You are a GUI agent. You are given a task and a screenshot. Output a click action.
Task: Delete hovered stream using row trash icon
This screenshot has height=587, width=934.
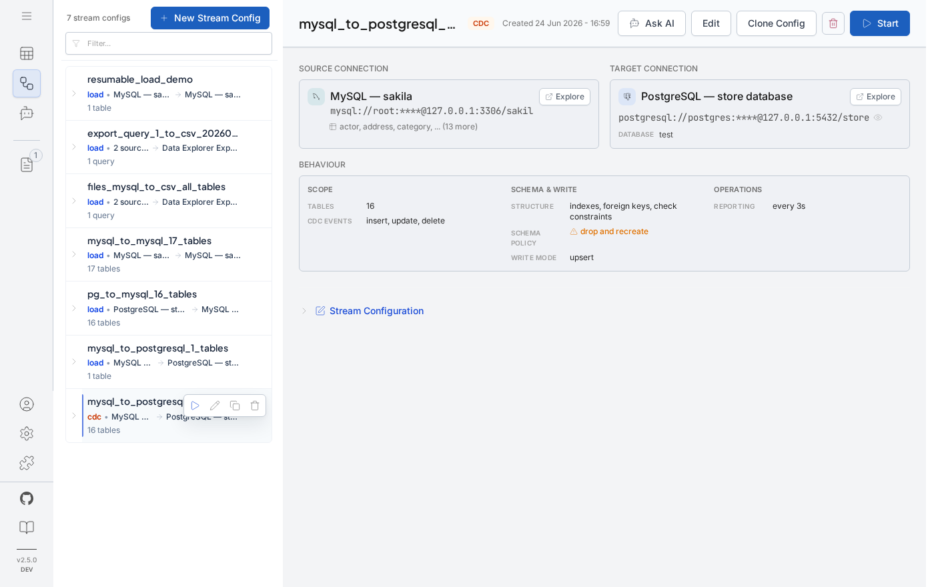255,406
